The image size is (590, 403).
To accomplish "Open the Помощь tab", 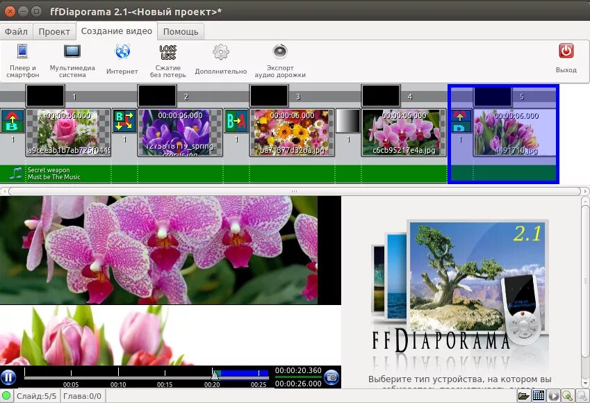I will [181, 31].
